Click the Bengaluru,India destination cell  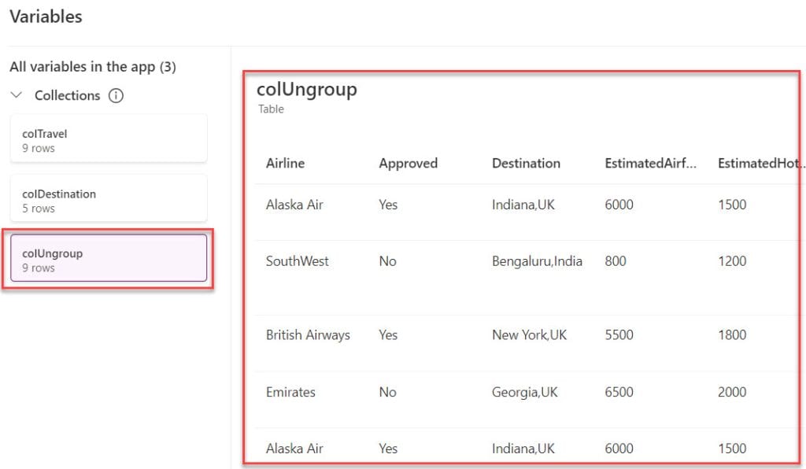[537, 261]
